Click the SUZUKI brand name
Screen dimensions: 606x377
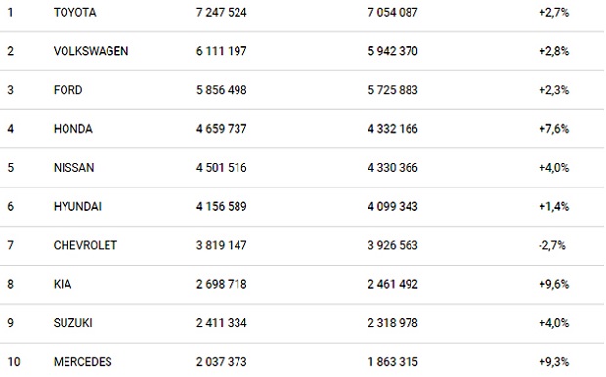pos(73,323)
